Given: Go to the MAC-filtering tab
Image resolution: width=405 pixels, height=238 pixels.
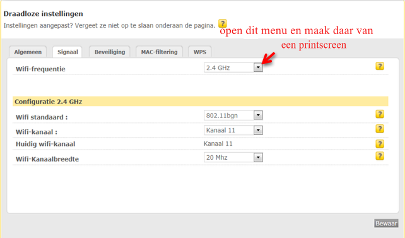Looking at the screenshot, I should (159, 52).
